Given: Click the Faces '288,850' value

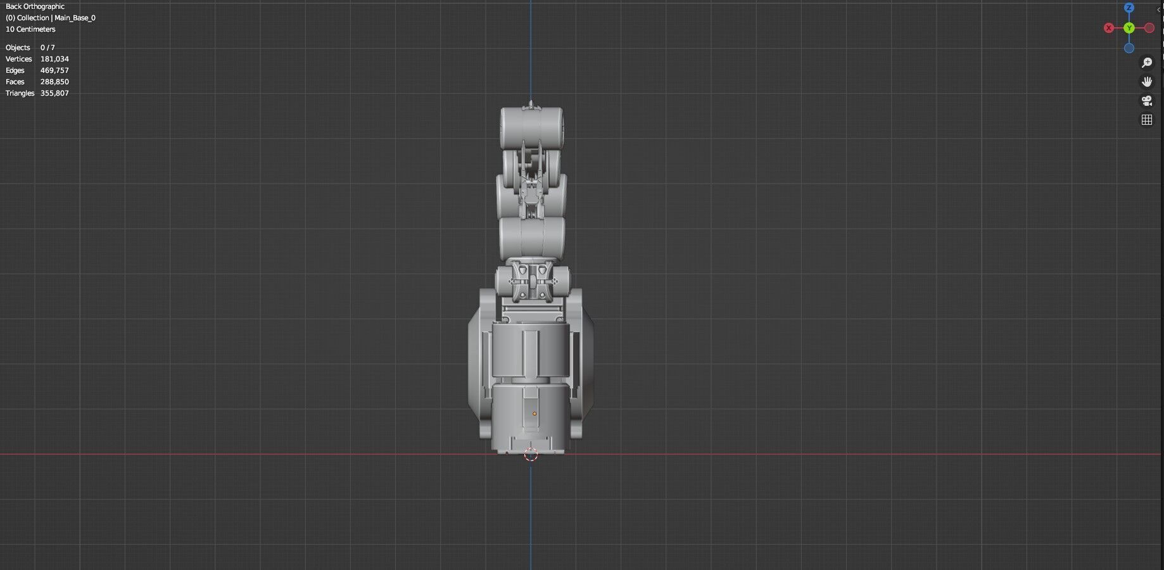Looking at the screenshot, I should tap(54, 82).
